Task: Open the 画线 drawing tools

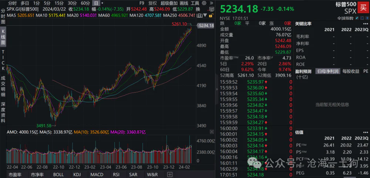Action: 184,3
